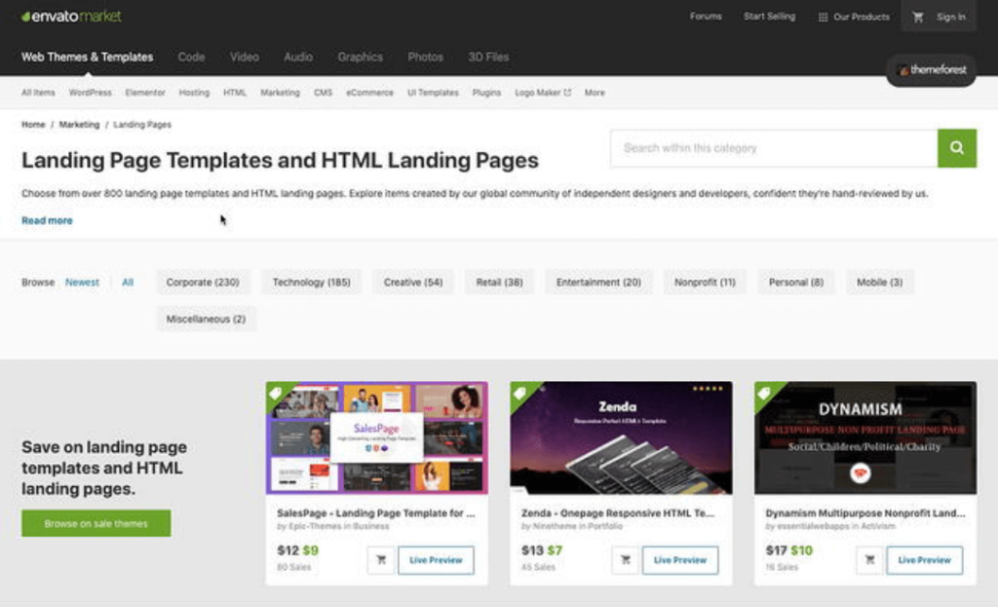Filter by Entertainment (20)
This screenshot has height=607, width=998.
(x=599, y=283)
